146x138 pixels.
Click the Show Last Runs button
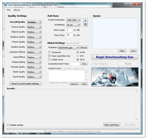click(x=112, y=125)
